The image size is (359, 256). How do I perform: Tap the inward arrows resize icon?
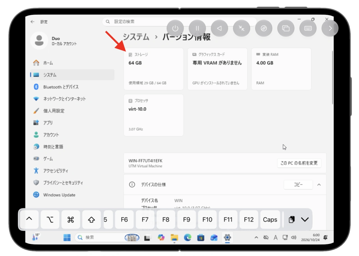(x=241, y=28)
